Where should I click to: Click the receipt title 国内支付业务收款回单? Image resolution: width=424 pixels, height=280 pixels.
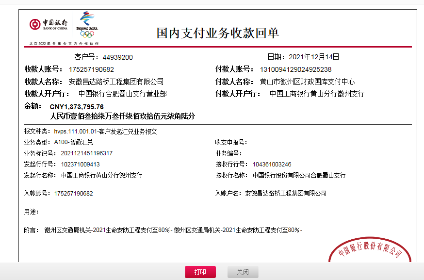(217, 33)
